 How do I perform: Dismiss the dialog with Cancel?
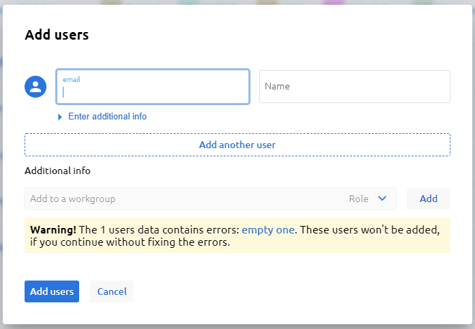pos(112,291)
